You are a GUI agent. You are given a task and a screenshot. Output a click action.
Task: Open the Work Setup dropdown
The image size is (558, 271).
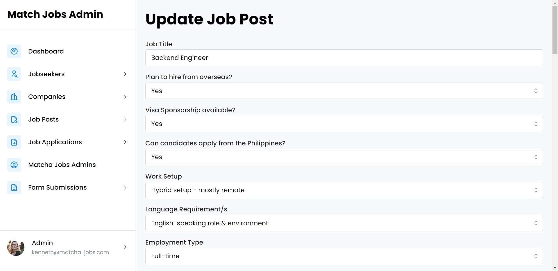[x=344, y=190]
